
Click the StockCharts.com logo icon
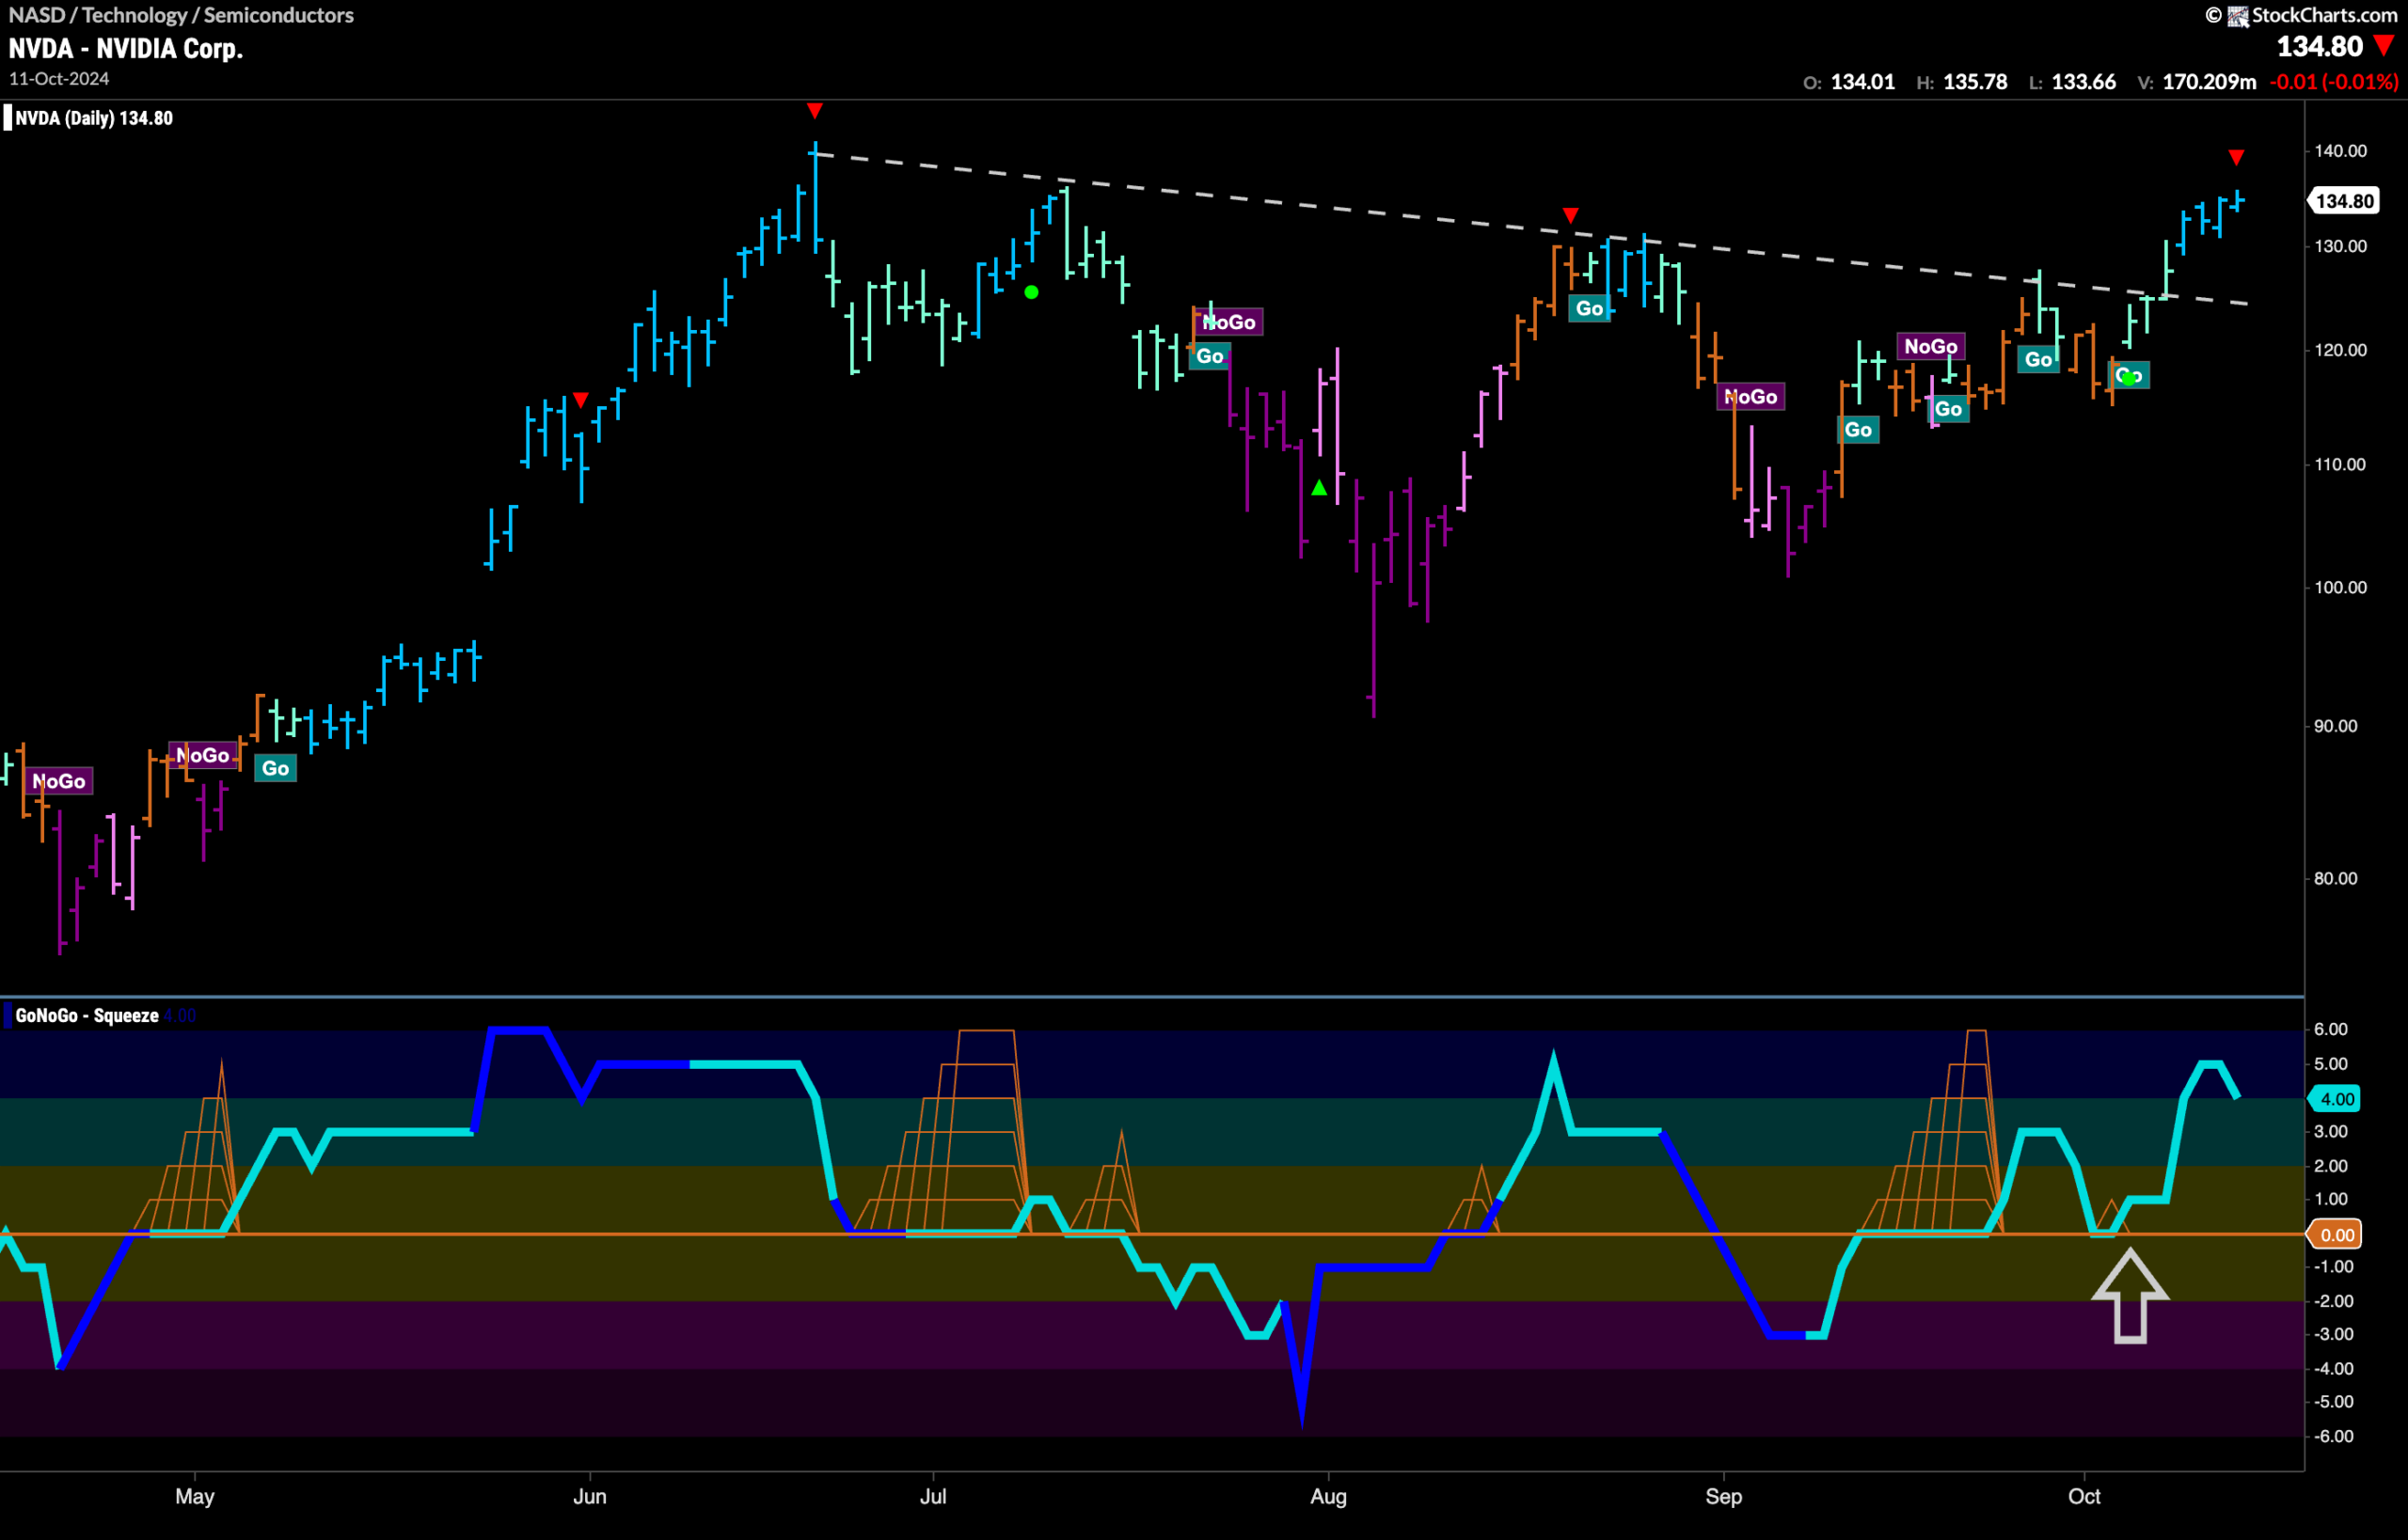click(2237, 15)
